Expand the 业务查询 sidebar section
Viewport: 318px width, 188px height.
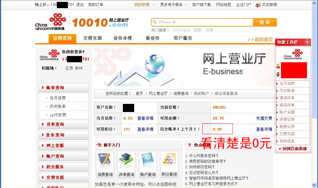(x=64, y=135)
